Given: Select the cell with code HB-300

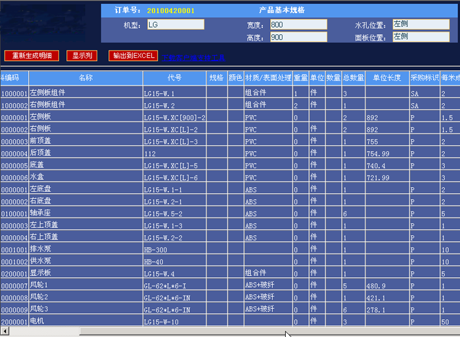Looking at the screenshot, I should [175, 250].
